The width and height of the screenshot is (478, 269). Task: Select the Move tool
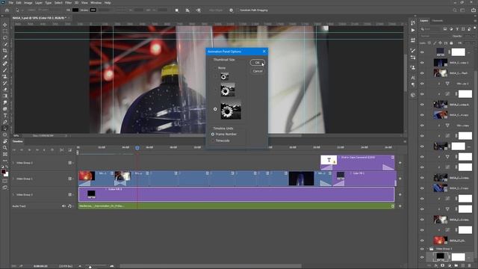click(x=5, y=25)
